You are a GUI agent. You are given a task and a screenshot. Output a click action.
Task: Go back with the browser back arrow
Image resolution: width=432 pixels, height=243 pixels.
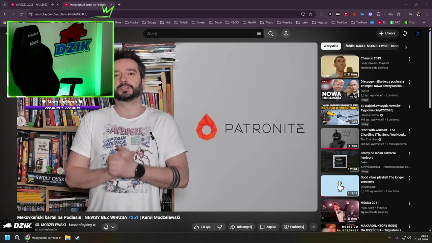click(5, 14)
